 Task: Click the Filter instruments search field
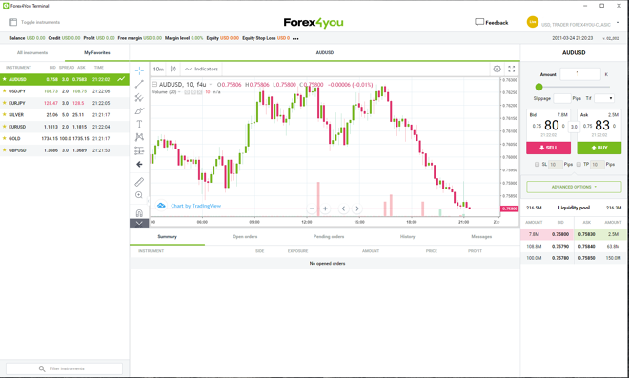pyautogui.click(x=64, y=368)
